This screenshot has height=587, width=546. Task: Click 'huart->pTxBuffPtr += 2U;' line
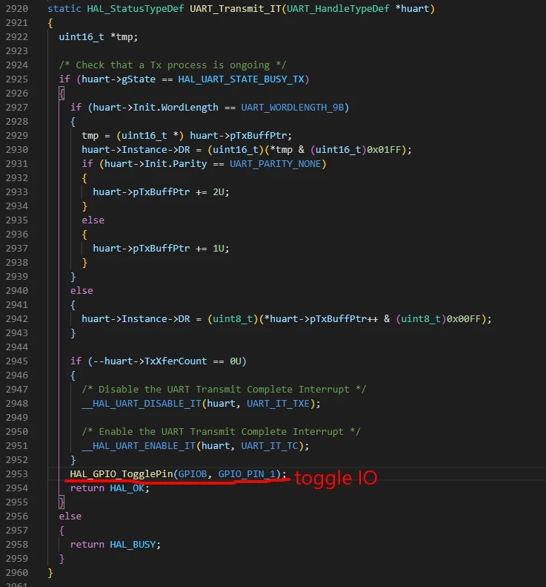coord(161,192)
